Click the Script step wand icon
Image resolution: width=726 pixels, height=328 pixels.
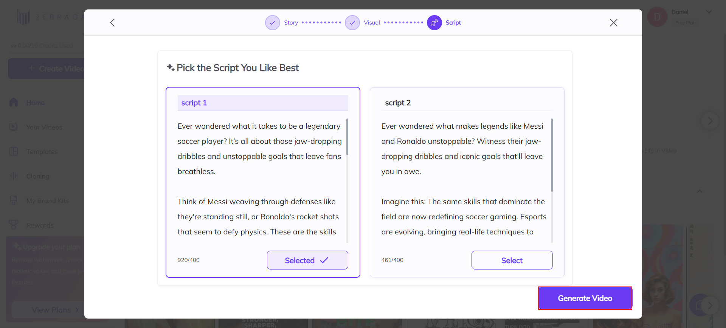434,23
